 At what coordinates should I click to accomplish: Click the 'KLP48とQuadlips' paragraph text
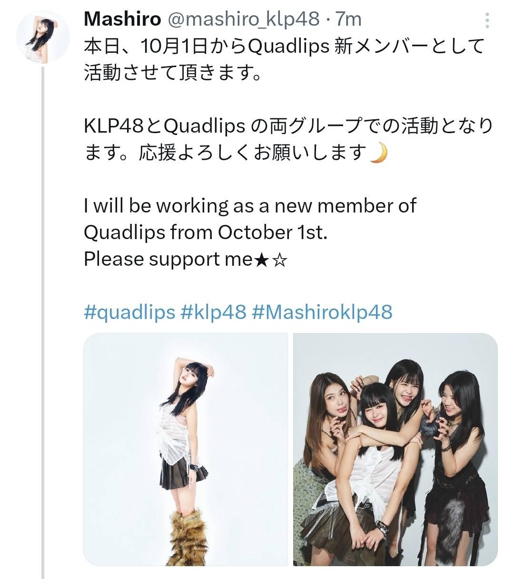(288, 139)
